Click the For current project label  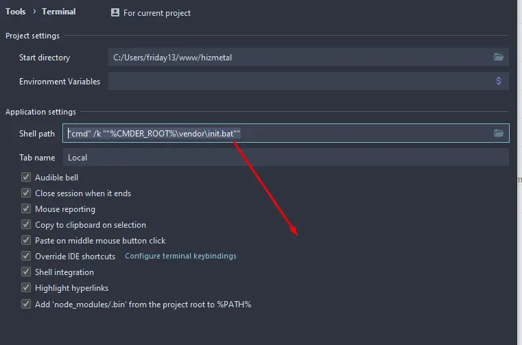[x=157, y=13]
